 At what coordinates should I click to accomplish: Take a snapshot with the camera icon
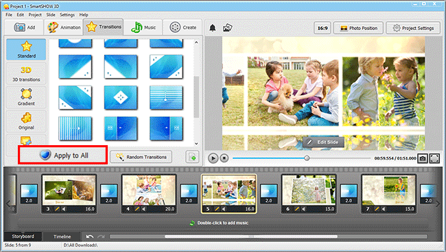(x=423, y=158)
